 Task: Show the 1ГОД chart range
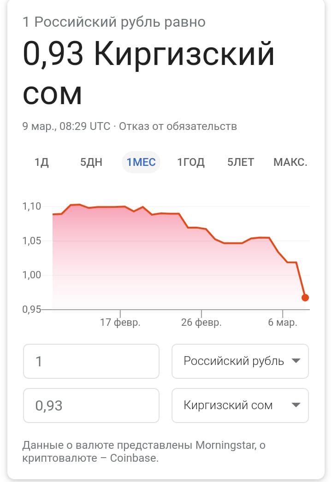191,162
